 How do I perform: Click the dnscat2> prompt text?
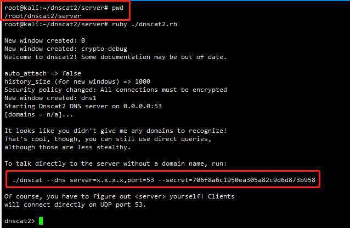(x=20, y=221)
